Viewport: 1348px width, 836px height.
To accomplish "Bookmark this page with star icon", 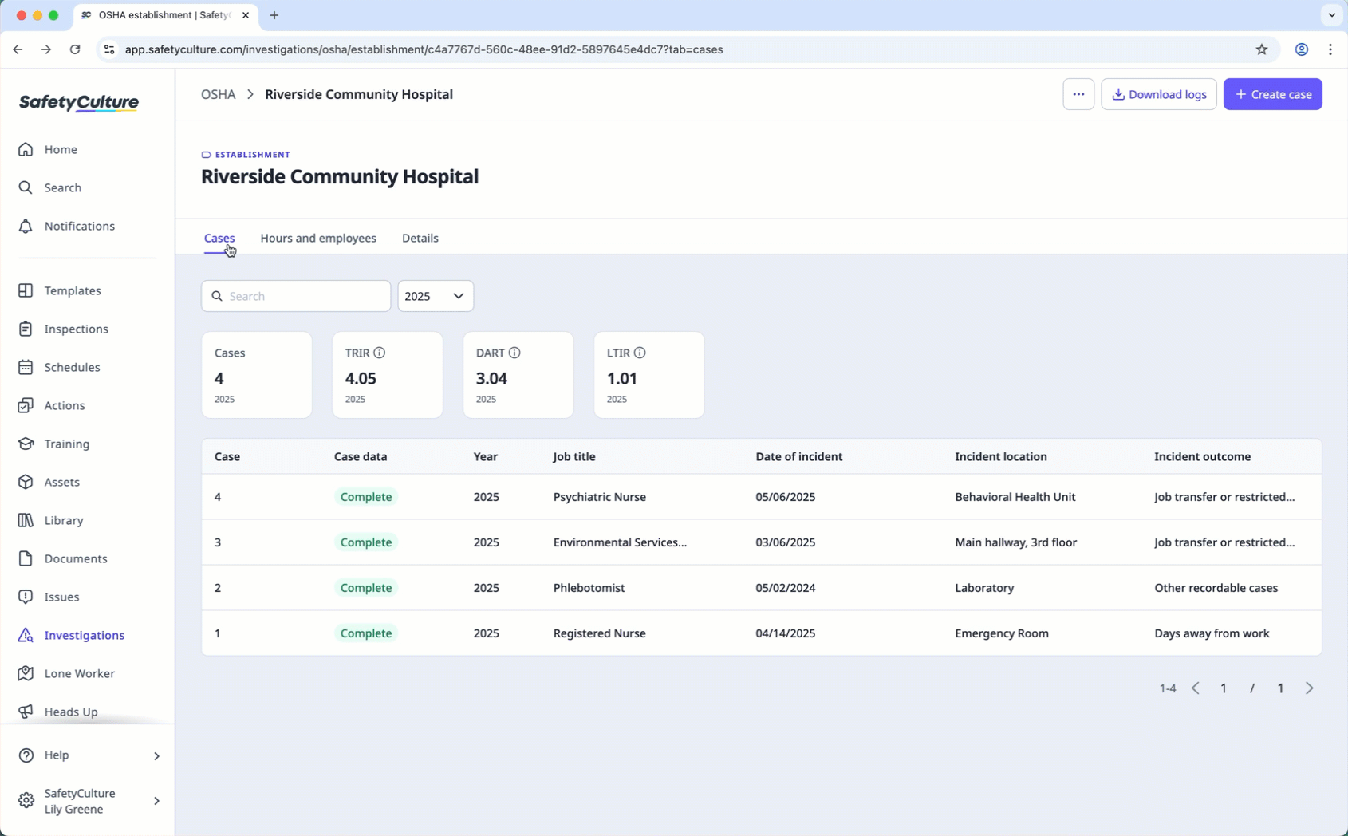I will click(1262, 49).
